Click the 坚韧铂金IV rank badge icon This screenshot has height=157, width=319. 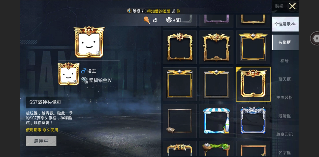[84, 80]
